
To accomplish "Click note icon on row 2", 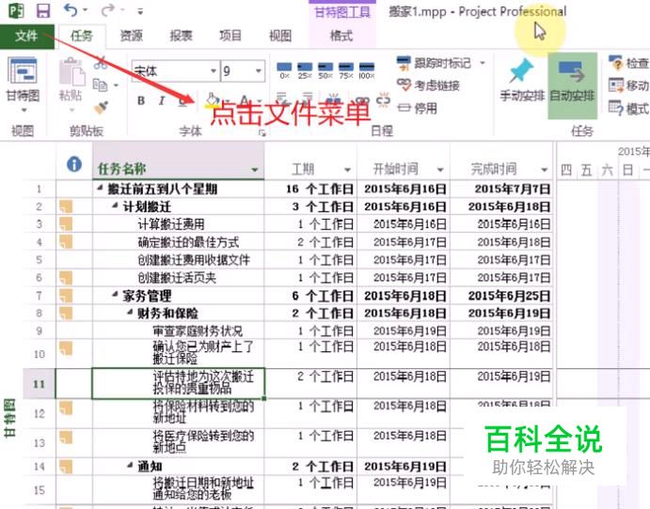I will pos(66,207).
